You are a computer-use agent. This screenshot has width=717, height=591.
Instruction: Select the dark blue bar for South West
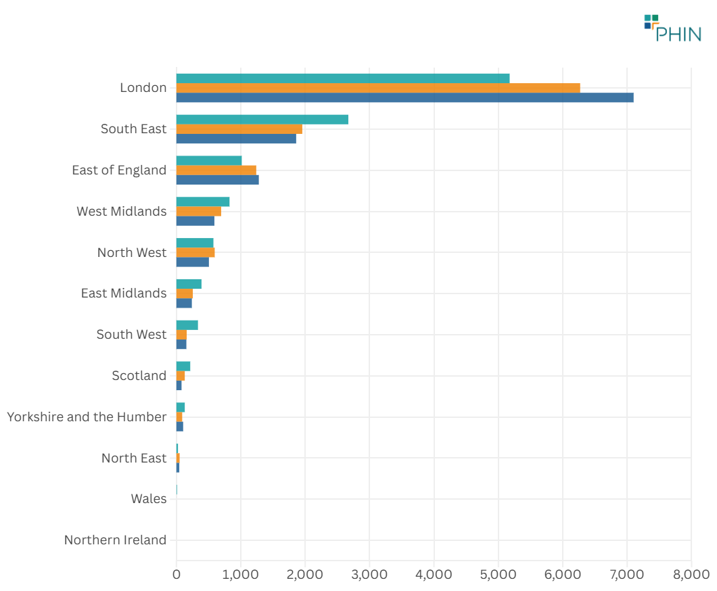(183, 344)
